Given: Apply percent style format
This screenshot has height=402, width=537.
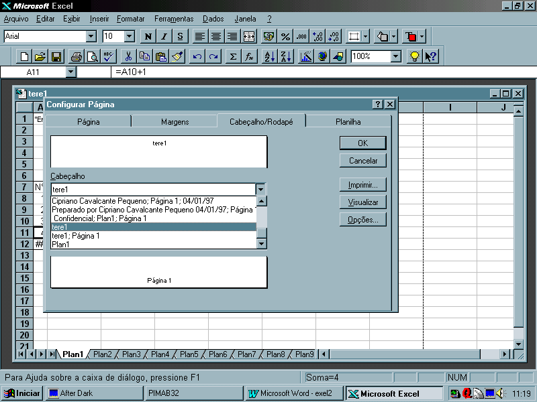Looking at the screenshot, I should pos(285,36).
